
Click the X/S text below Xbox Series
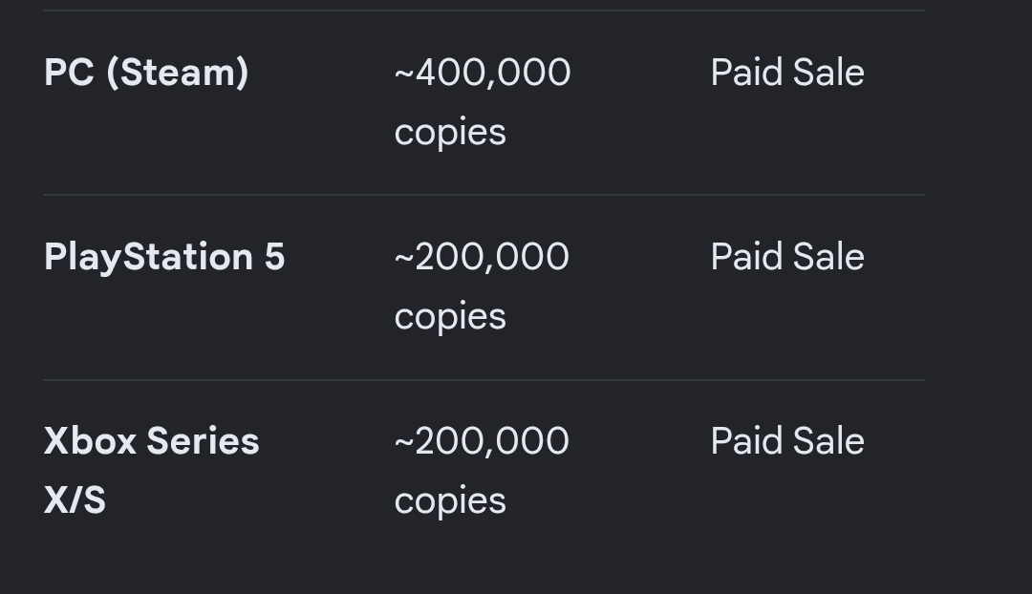75,500
